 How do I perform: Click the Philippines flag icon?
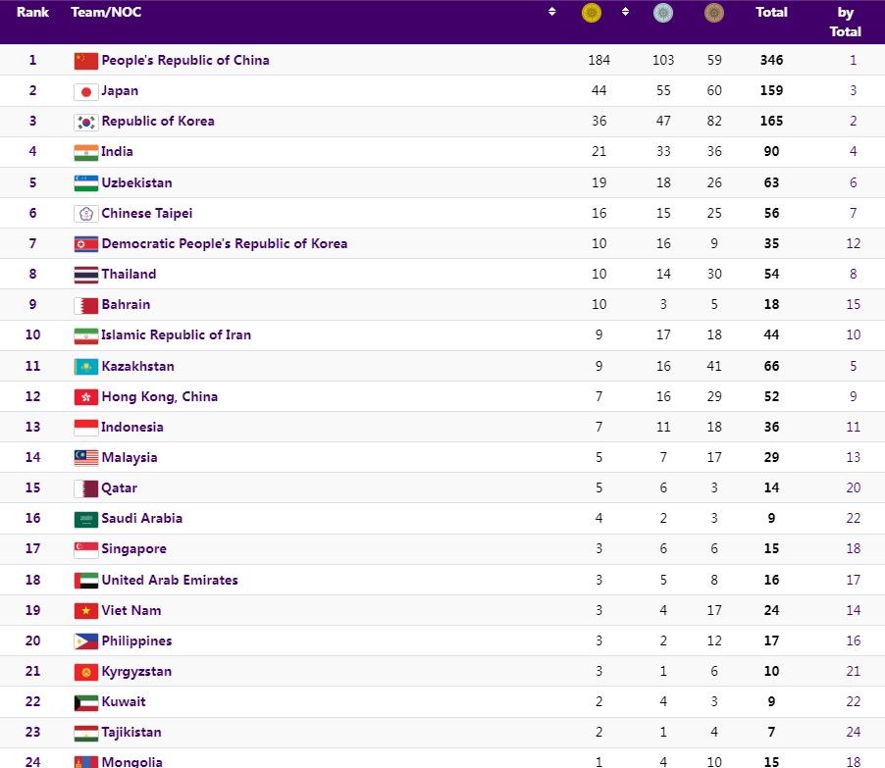click(86, 641)
